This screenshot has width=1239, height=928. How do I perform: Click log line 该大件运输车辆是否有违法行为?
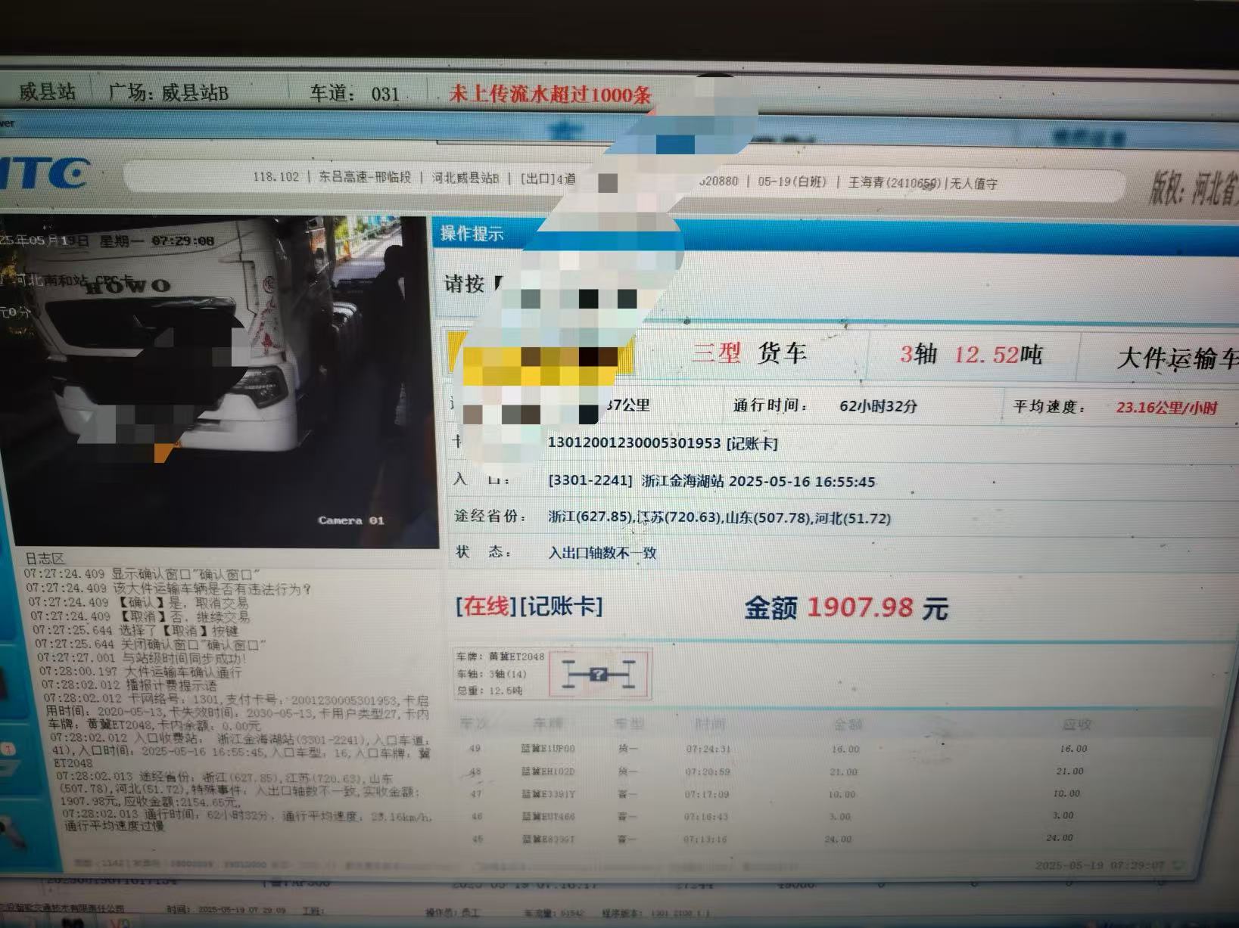168,588
